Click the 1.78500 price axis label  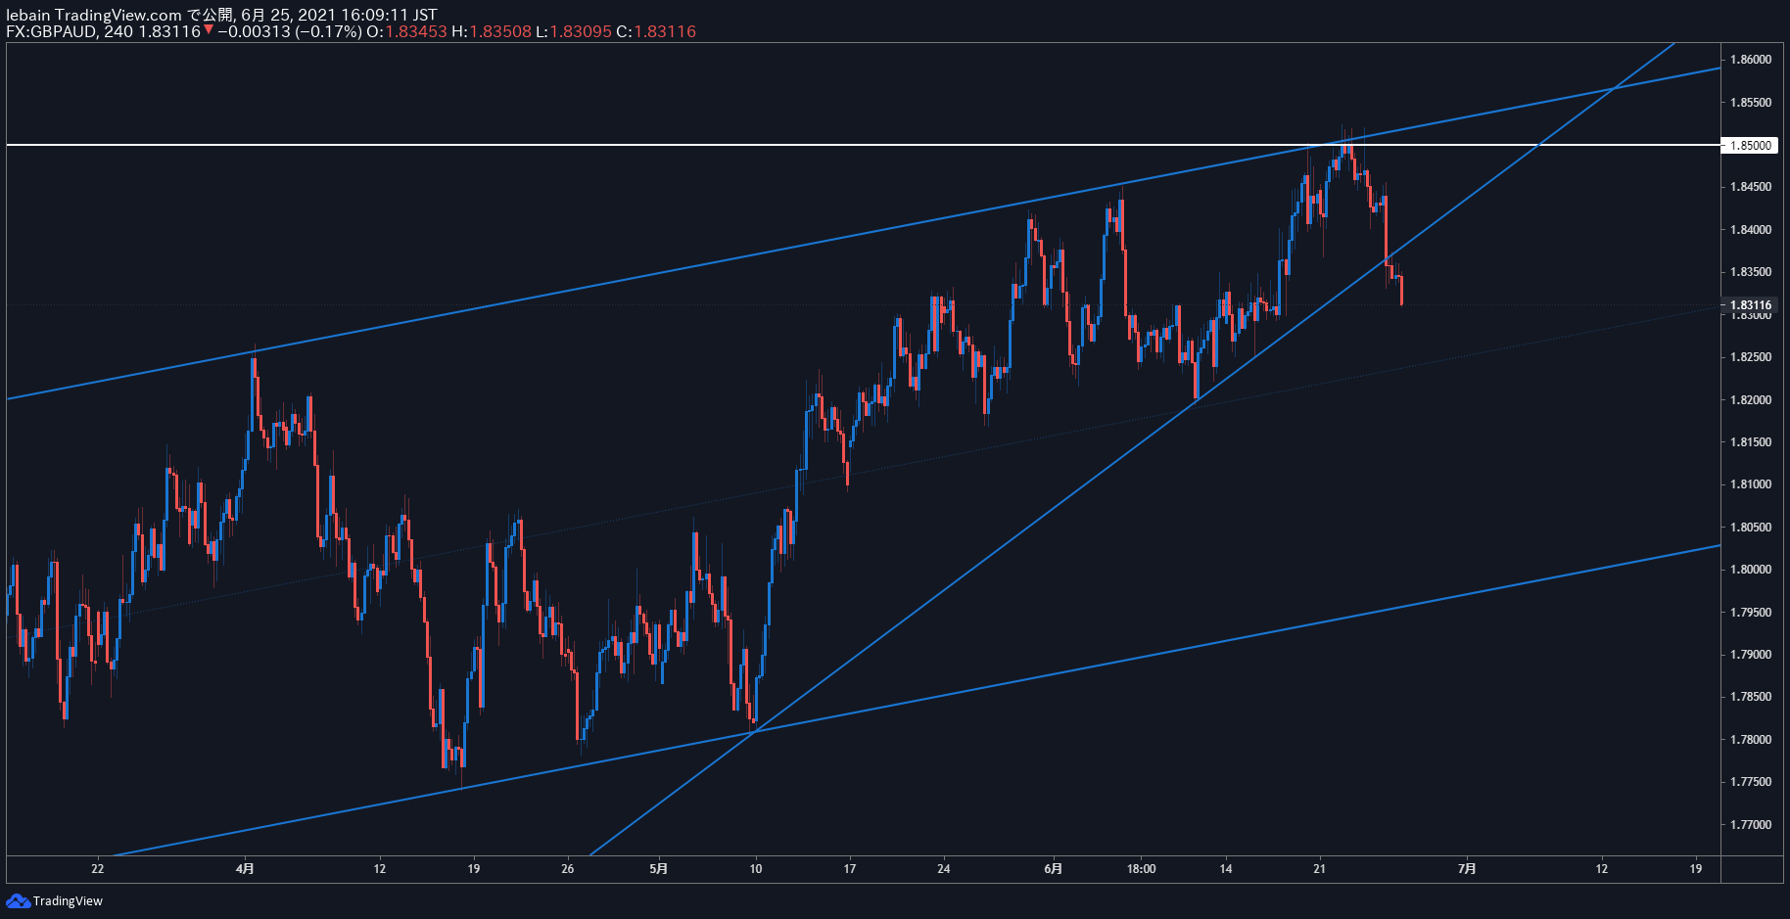click(1750, 697)
